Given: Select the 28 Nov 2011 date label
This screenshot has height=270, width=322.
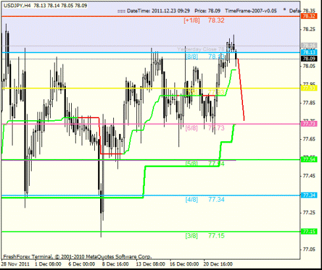Looking at the screenshot, I should 15,264.
